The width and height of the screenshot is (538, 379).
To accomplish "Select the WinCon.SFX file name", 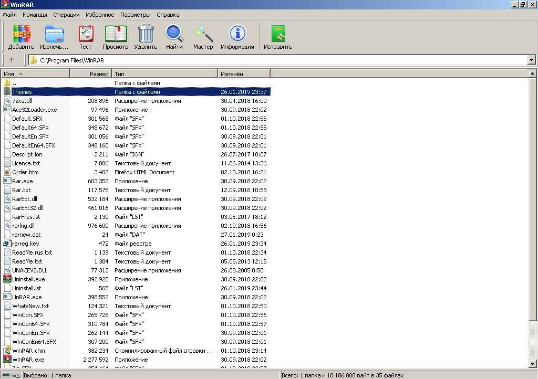I will (28, 314).
